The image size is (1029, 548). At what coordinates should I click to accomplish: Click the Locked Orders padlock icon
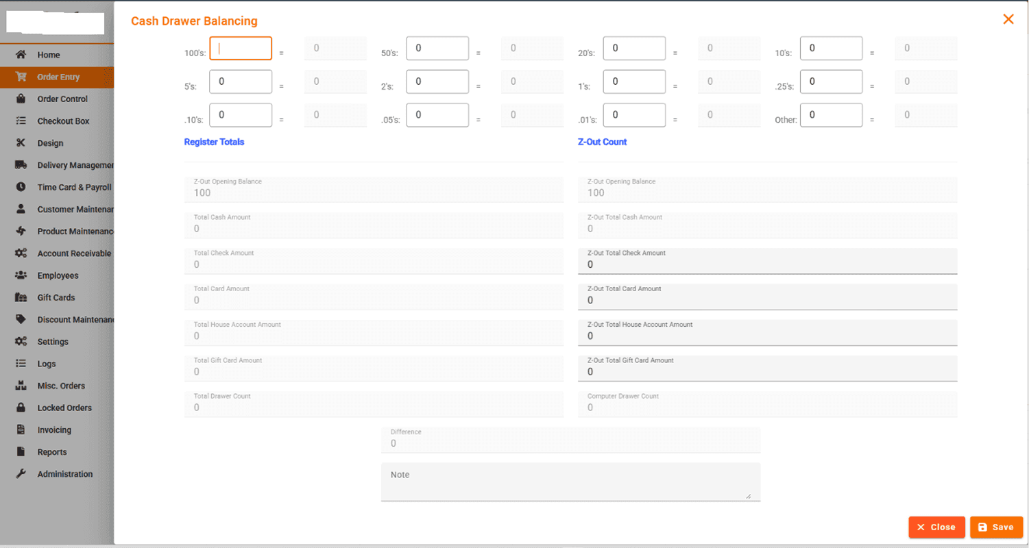coord(21,408)
